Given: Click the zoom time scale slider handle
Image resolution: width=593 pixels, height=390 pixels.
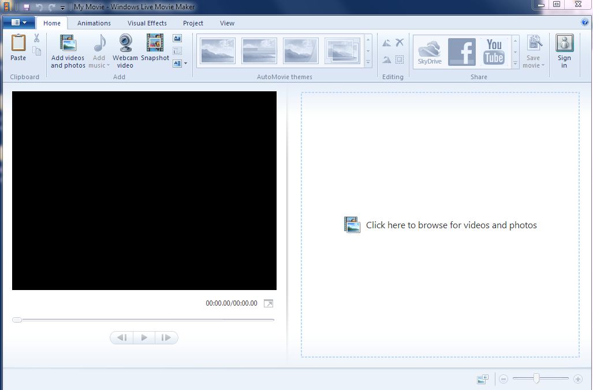Looking at the screenshot, I should pyautogui.click(x=536, y=379).
